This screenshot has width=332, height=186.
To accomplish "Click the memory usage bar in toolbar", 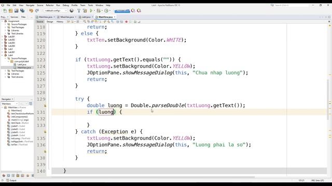I will pyautogui.click(x=122, y=10).
